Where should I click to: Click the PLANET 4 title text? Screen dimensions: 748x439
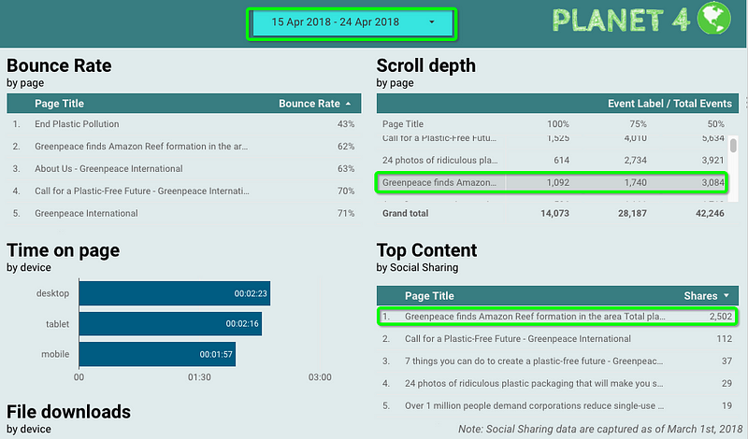[x=621, y=21]
